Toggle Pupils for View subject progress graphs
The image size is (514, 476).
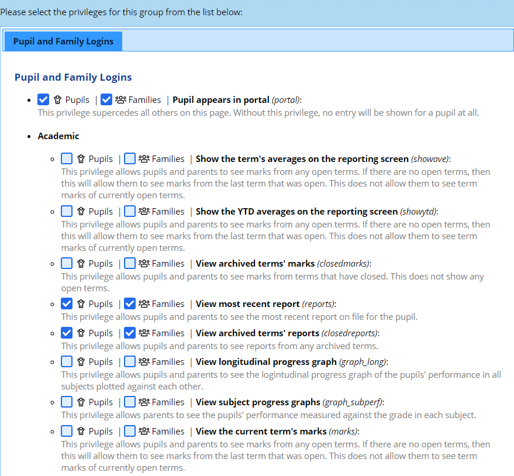click(67, 402)
